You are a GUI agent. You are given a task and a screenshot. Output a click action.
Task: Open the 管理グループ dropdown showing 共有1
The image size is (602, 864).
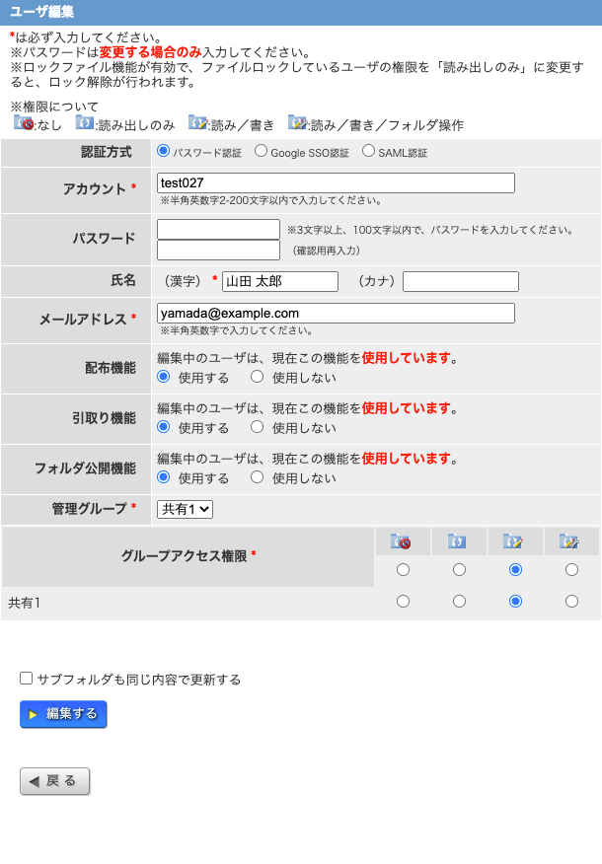coord(186,509)
